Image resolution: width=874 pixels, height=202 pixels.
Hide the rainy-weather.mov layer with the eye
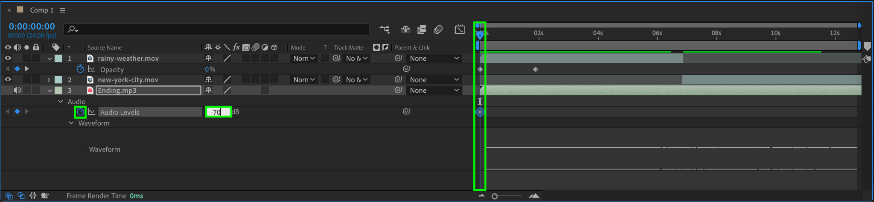click(8, 58)
